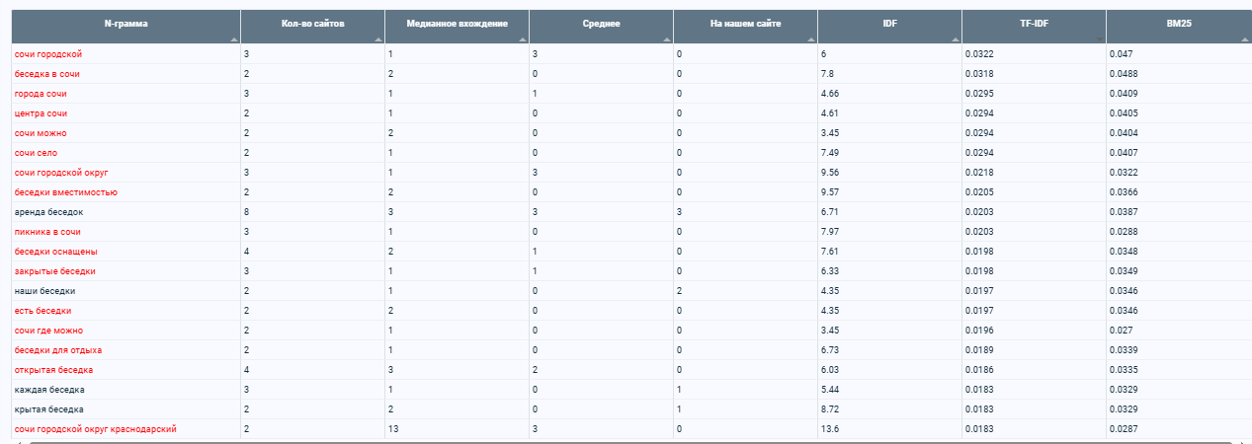
Task: Open the 'беседка в сочи' n-gram
Action: coord(47,74)
